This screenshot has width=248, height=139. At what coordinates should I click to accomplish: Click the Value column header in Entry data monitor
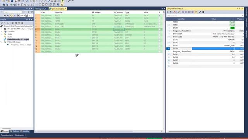(214, 19)
